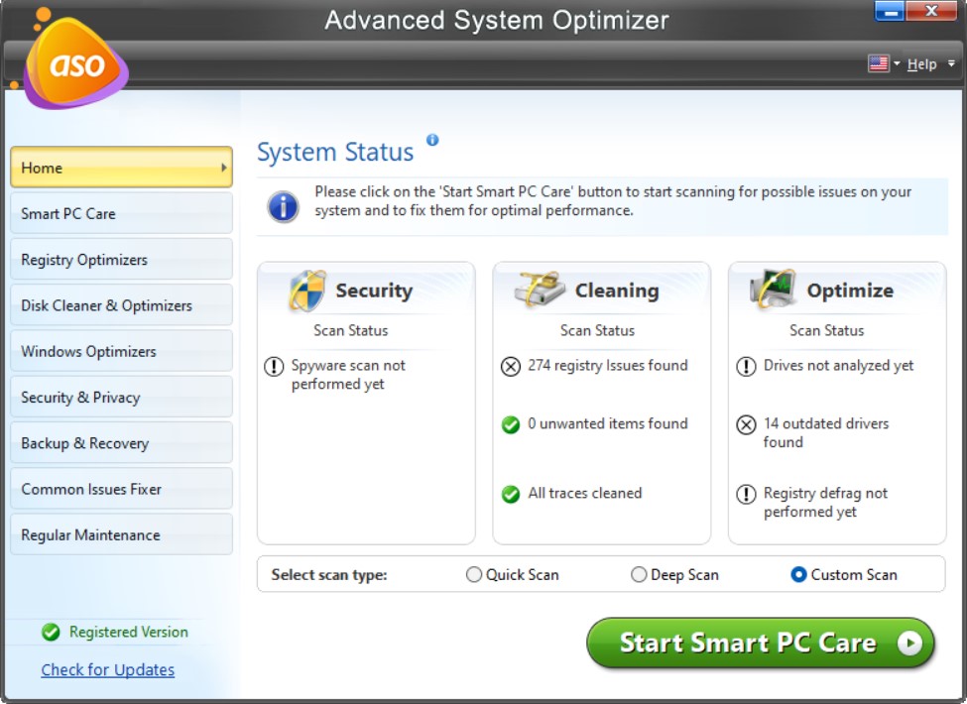This screenshot has width=967, height=704.
Task: Click the Cleaning disk icon
Action: pos(539,286)
